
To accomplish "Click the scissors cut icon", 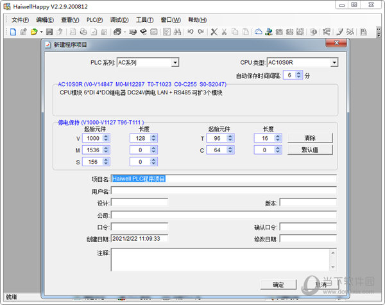I will (x=224, y=32).
